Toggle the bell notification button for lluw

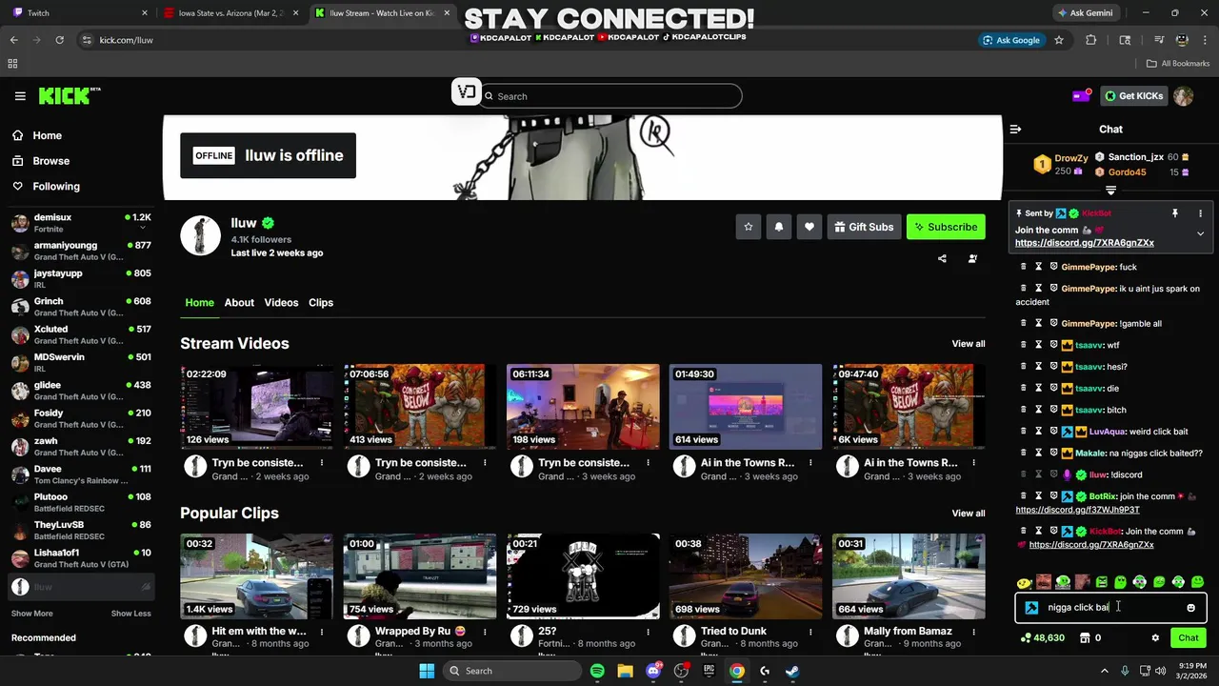point(779,227)
